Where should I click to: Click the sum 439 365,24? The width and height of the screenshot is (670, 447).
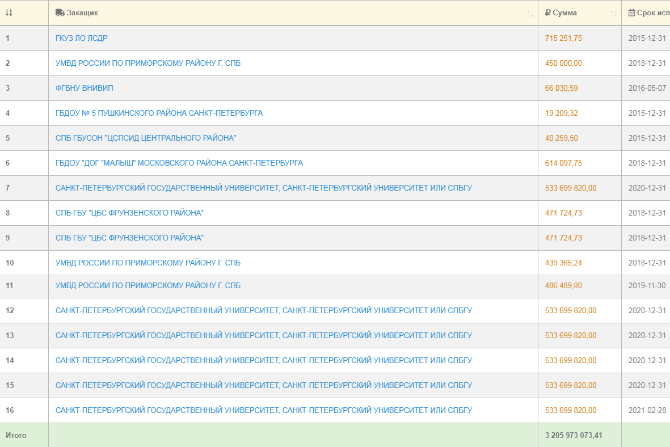pyautogui.click(x=563, y=263)
